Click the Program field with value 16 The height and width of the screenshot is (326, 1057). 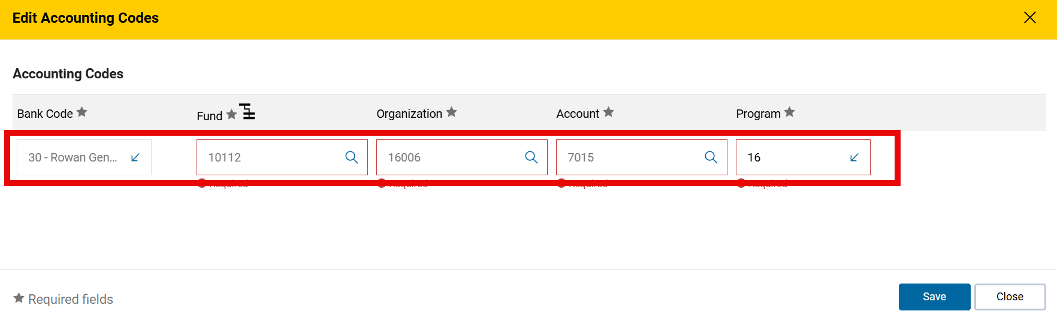tap(791, 157)
